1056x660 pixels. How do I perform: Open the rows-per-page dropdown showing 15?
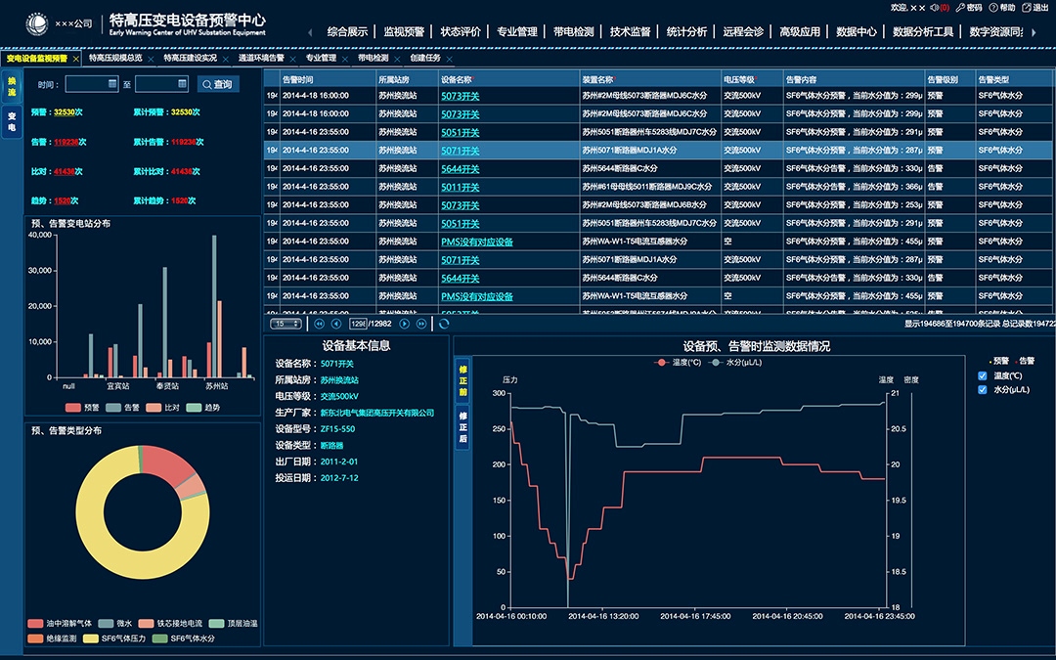click(x=286, y=324)
